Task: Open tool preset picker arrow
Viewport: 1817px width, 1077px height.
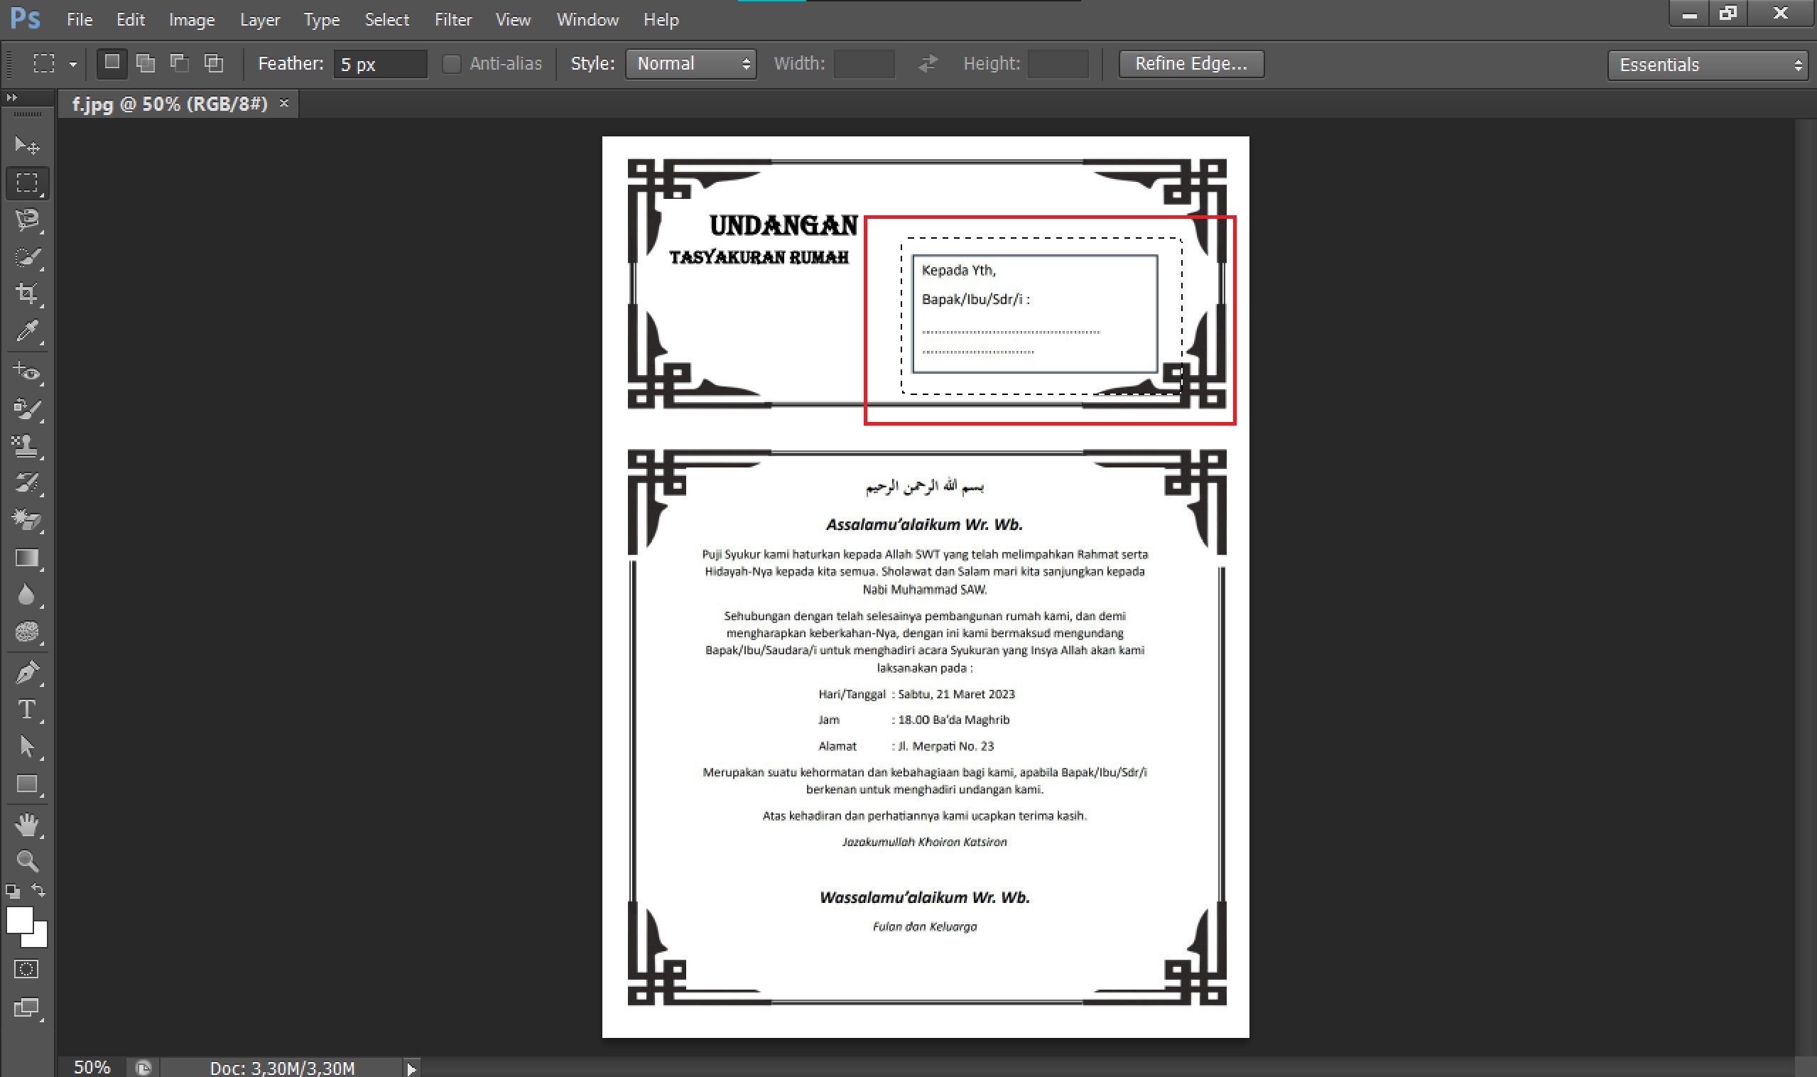Action: pyautogui.click(x=72, y=64)
